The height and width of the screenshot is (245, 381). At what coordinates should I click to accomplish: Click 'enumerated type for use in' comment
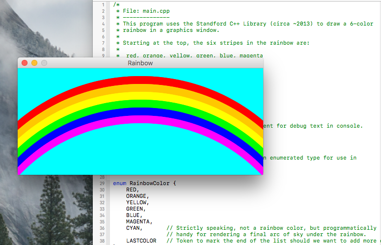click(x=313, y=158)
